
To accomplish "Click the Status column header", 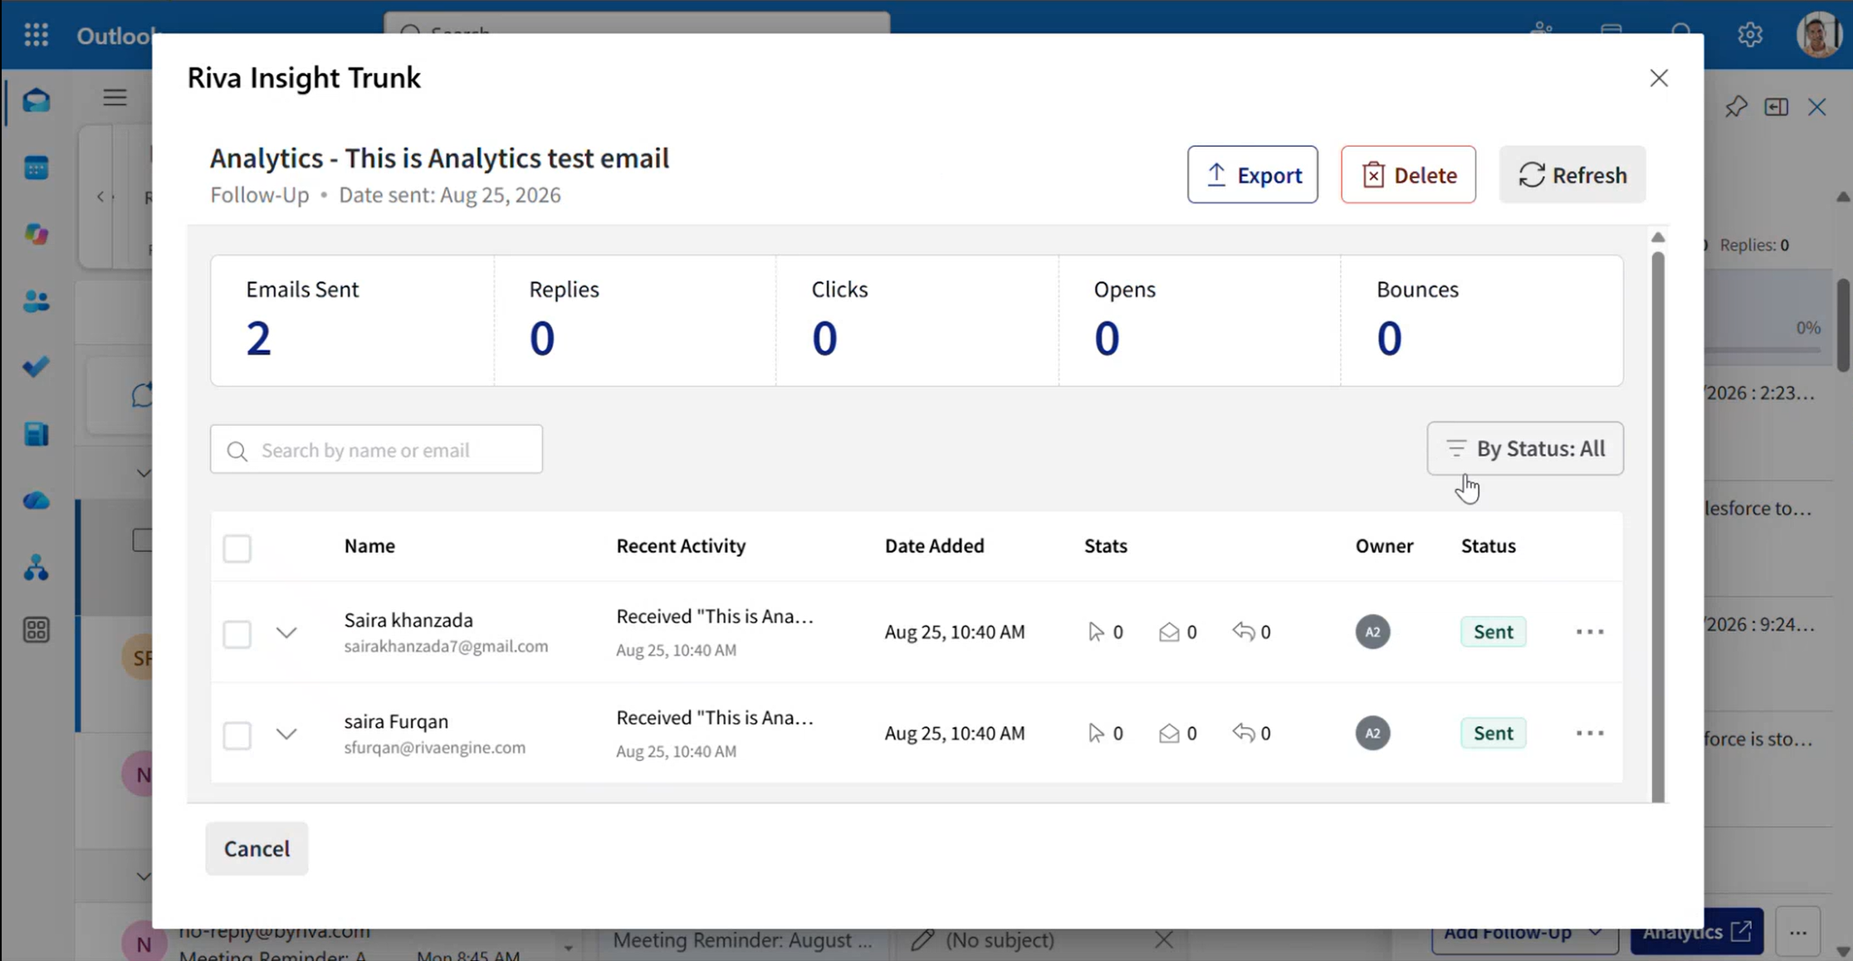I will pyautogui.click(x=1488, y=545).
